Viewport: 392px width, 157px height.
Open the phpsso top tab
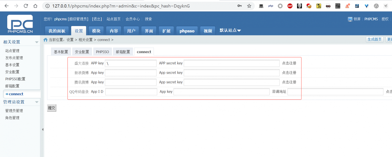tap(187, 31)
